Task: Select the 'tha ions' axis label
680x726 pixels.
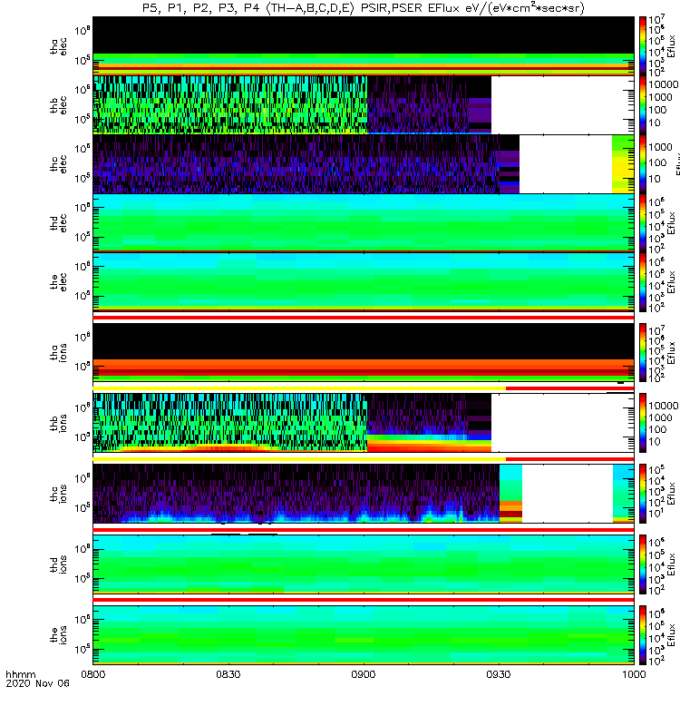Action: 58,353
